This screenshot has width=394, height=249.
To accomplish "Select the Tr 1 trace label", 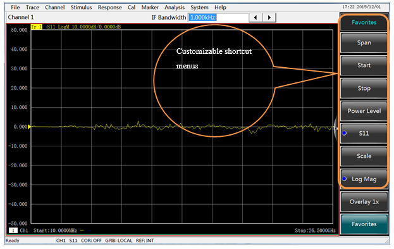I will pyautogui.click(x=37, y=27).
